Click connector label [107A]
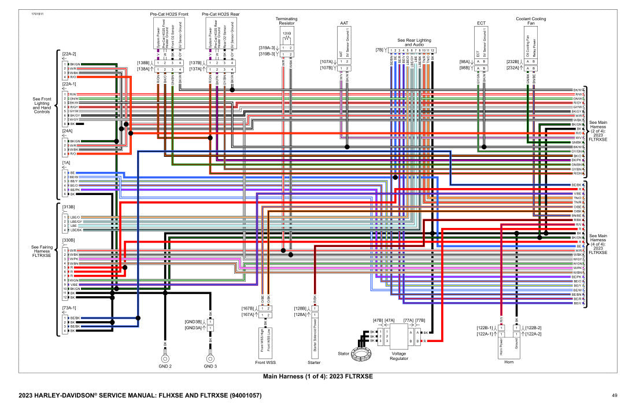636x412 pixels. (x=327, y=62)
